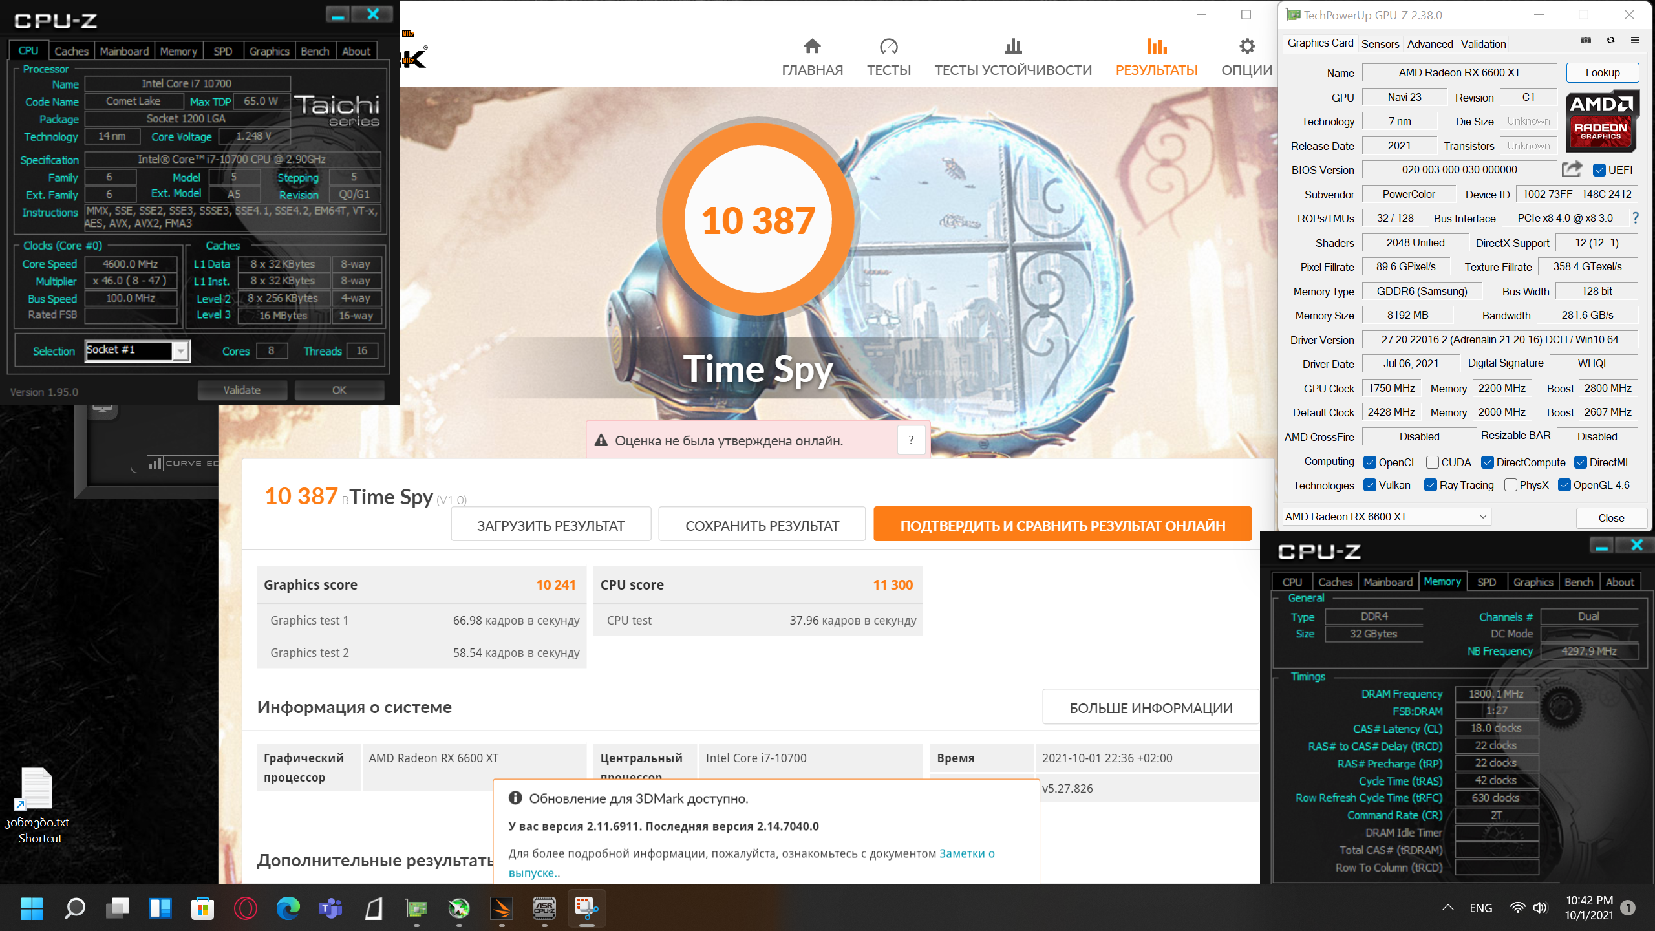Open the 3DMark Home icon tab

[812, 47]
